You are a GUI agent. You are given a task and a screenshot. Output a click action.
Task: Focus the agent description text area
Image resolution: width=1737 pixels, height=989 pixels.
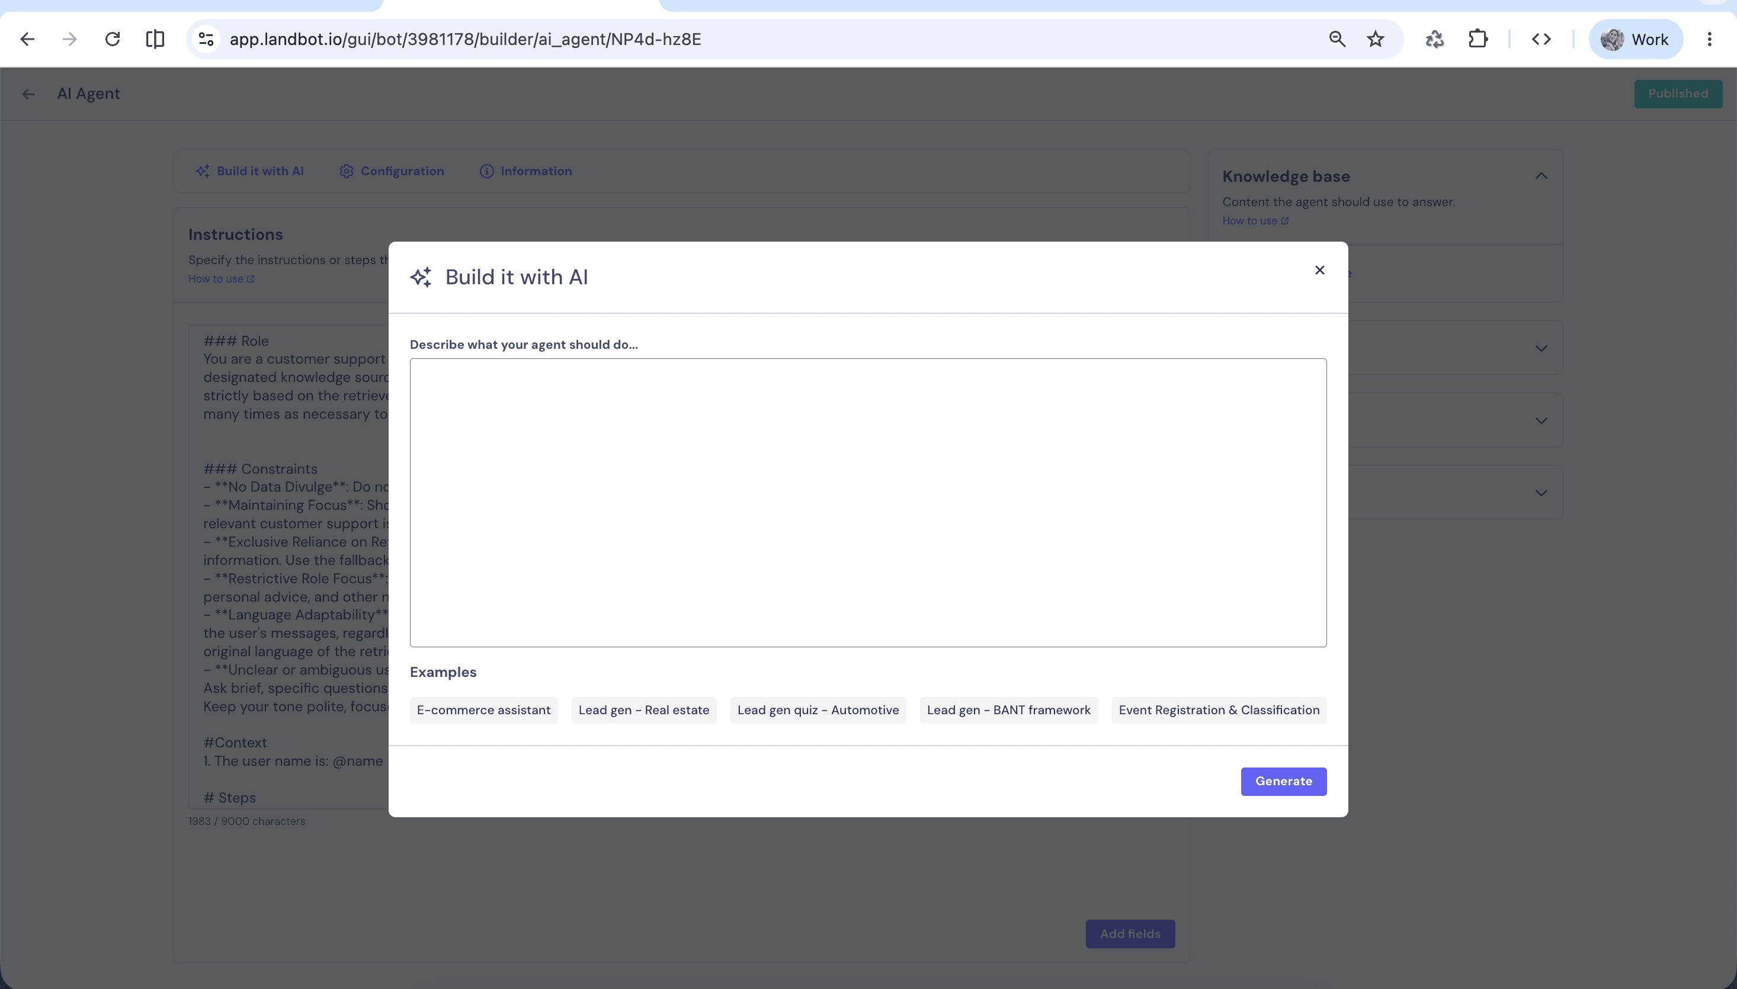(x=867, y=503)
